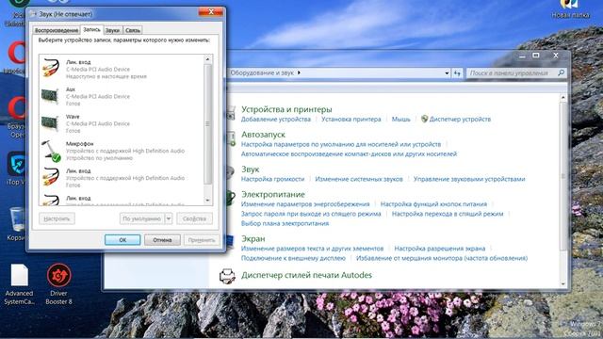Screen dimensions: 603x339
Task: Open Изменение параметров энергосбережения link
Action: point(305,204)
